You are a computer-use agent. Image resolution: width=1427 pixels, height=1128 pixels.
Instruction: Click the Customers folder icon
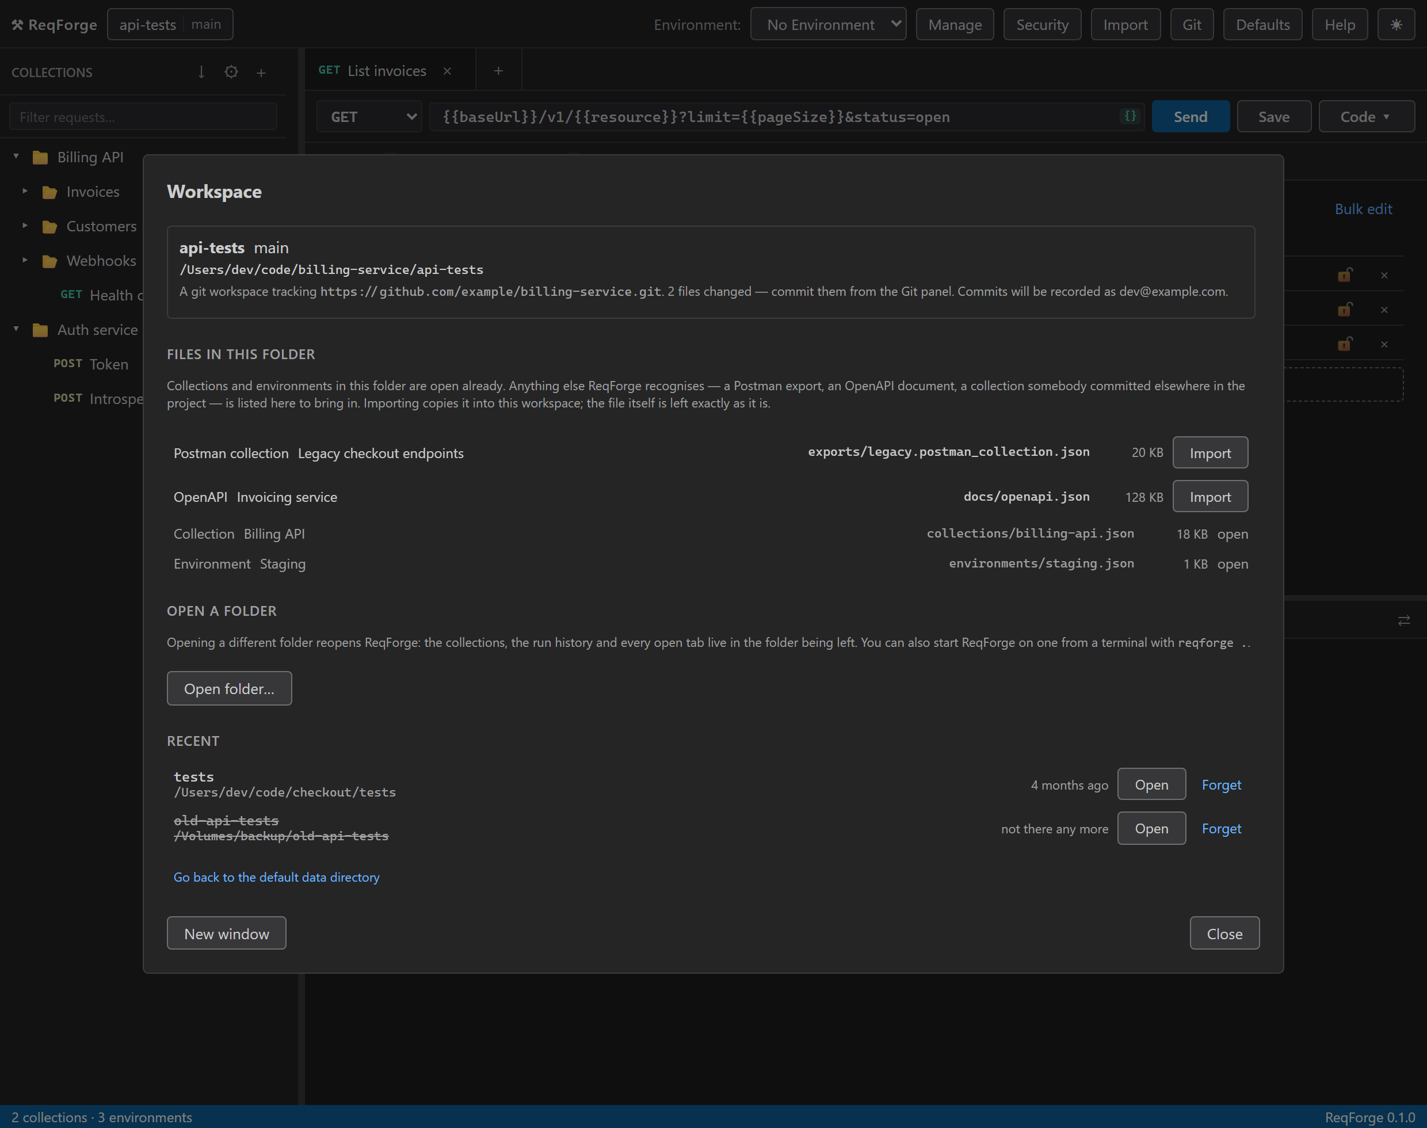click(x=49, y=227)
